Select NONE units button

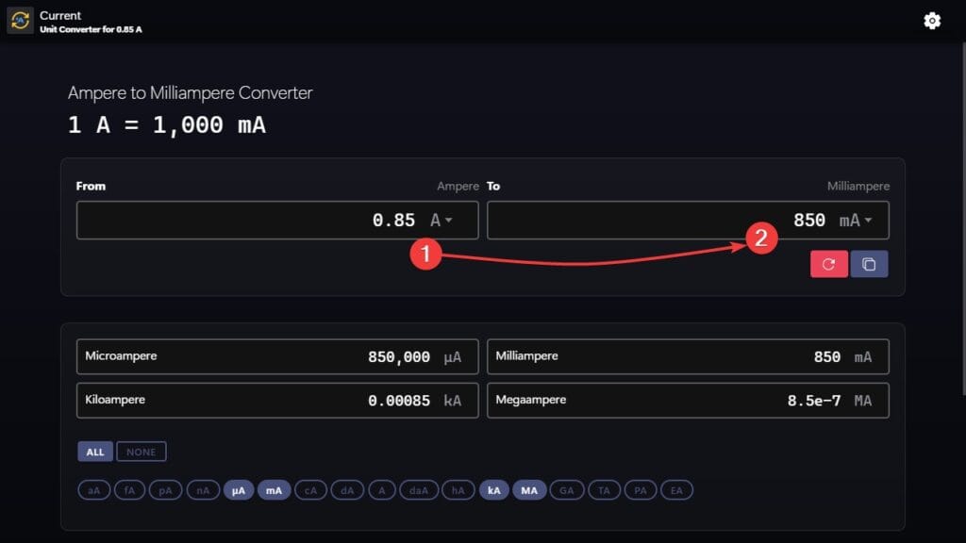pos(142,452)
